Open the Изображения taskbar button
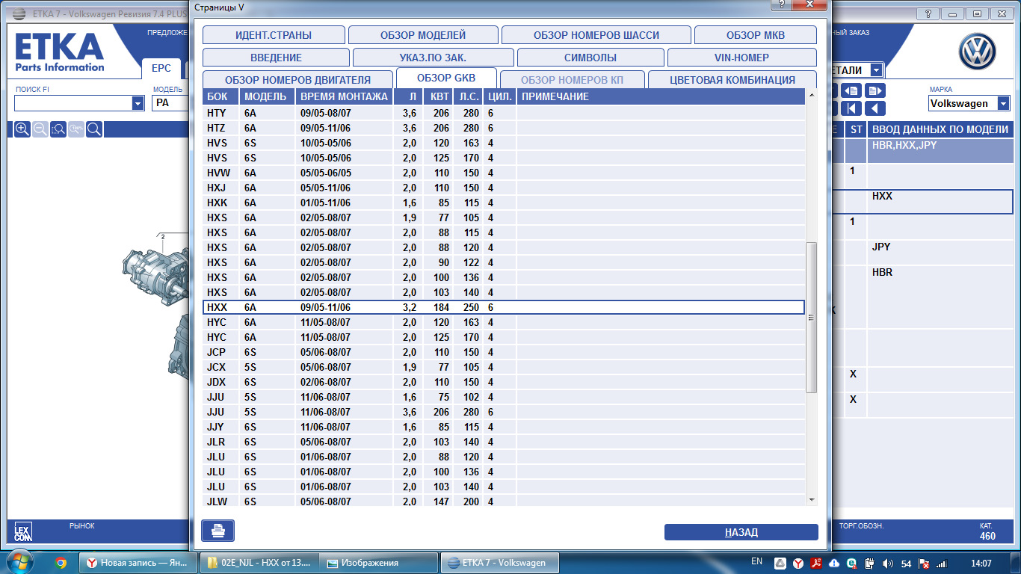The width and height of the screenshot is (1021, 574). tap(380, 563)
